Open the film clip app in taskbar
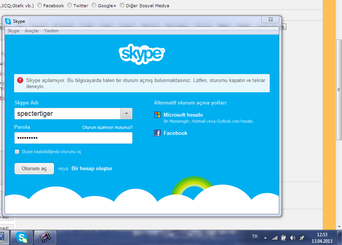 coord(45,237)
